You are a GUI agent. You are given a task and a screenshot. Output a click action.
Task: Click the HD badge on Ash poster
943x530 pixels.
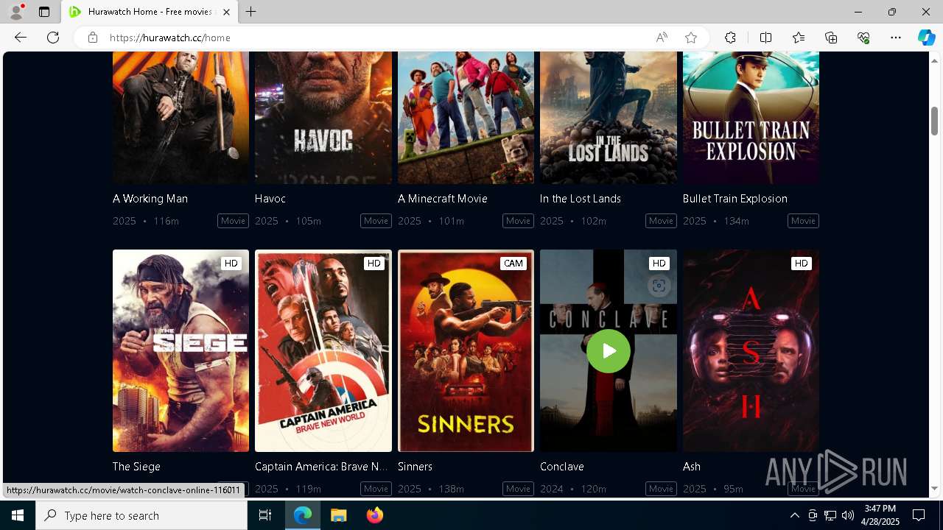(x=802, y=264)
